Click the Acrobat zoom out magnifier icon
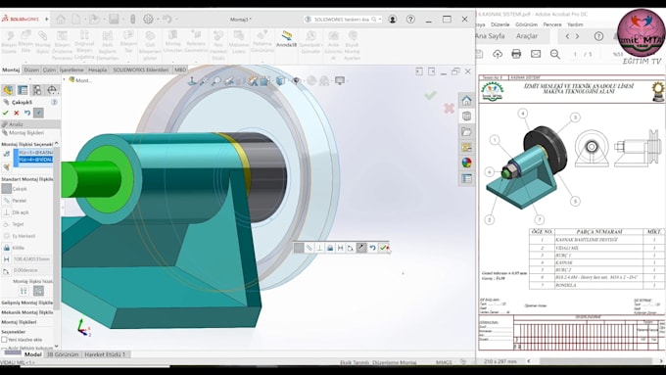The width and height of the screenshot is (666, 375). pyautogui.click(x=555, y=54)
